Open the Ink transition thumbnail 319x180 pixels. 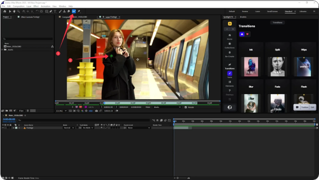[251, 66]
